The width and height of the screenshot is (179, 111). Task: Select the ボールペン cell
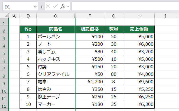(x=56, y=37)
